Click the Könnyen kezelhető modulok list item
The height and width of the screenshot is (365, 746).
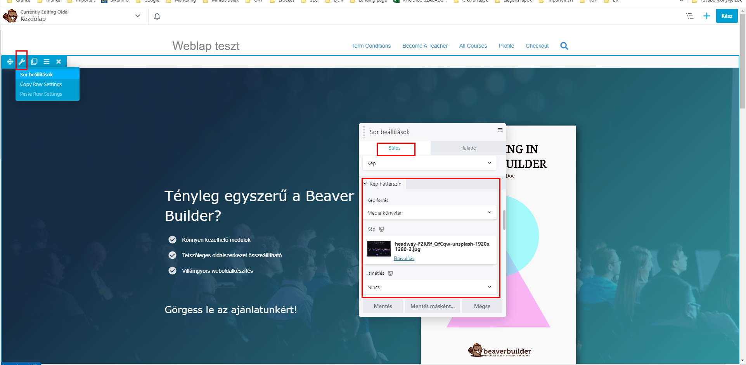click(216, 240)
